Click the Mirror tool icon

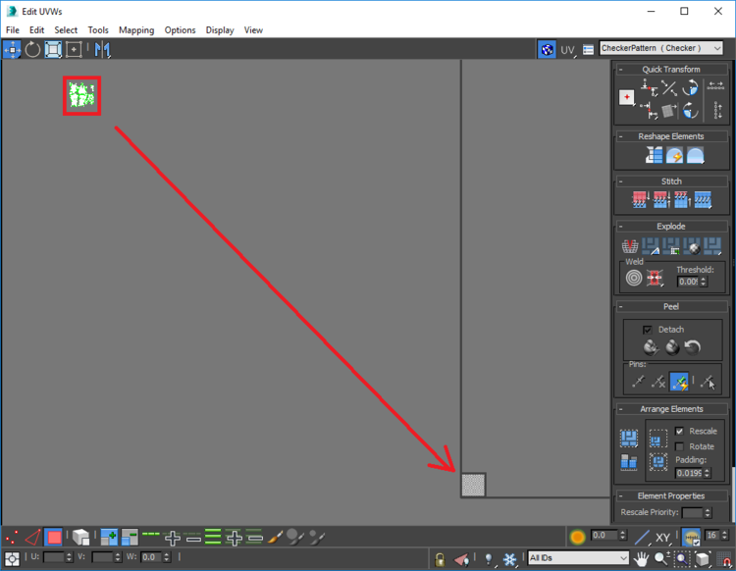(x=102, y=49)
